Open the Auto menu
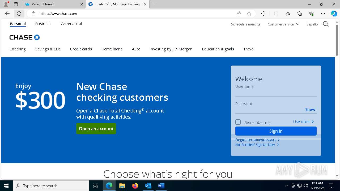Viewport: 340px width, 191px height. click(136, 49)
